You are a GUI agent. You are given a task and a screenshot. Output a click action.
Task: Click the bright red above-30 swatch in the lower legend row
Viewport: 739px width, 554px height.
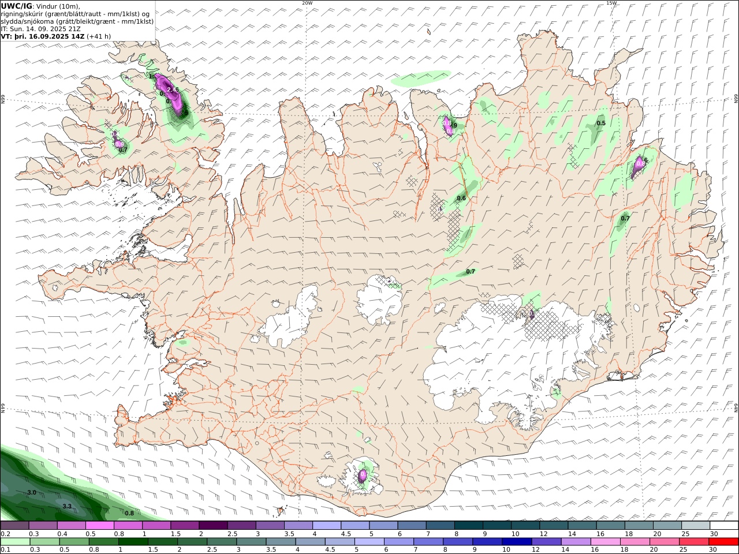click(x=724, y=542)
